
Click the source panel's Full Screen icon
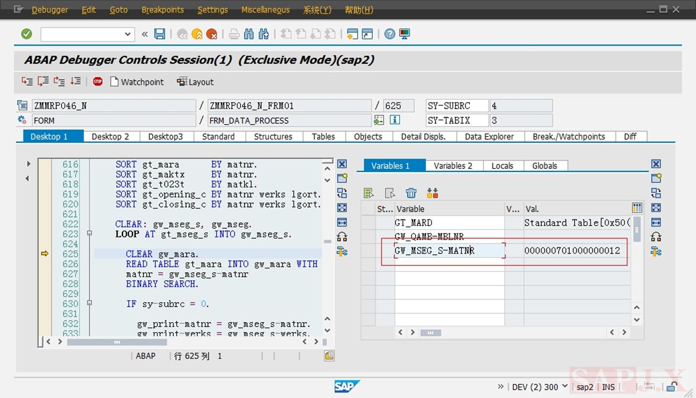click(x=342, y=208)
